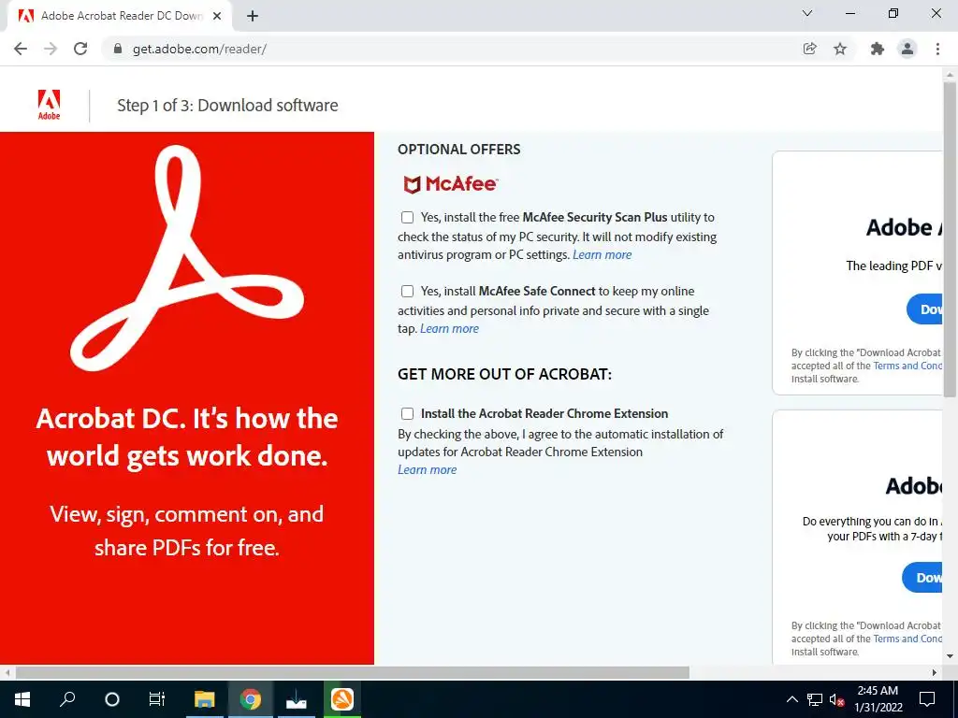Open Terms and Conditions link in the lower card
Viewport: 958px width, 718px height.
[x=907, y=639]
